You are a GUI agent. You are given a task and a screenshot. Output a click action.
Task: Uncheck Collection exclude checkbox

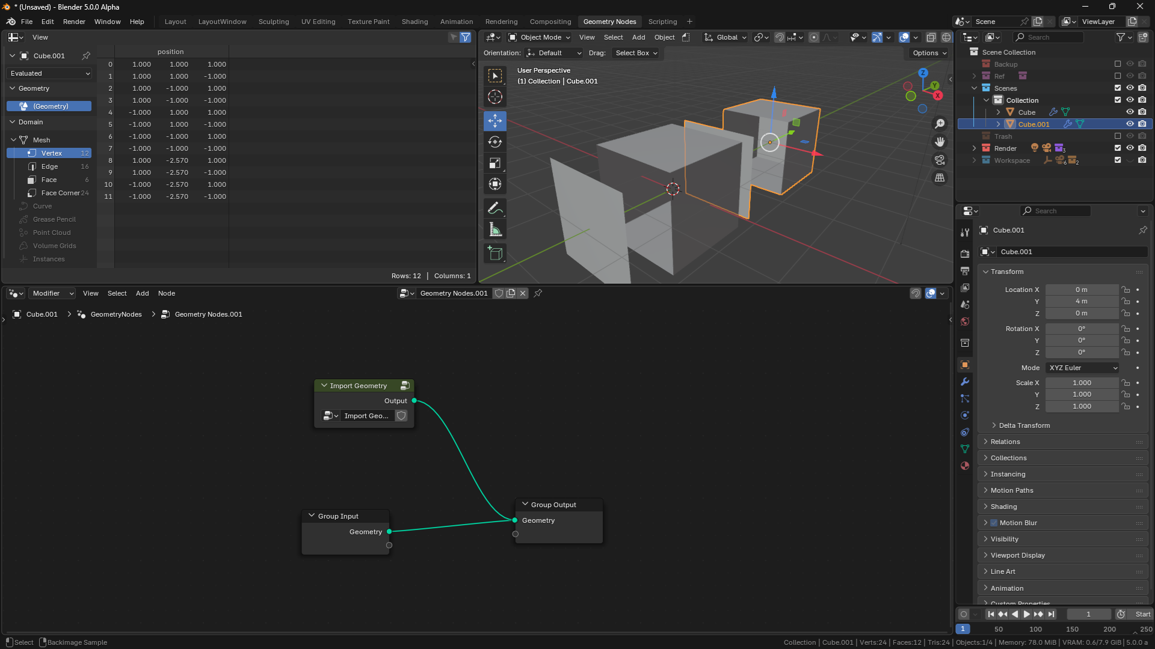click(1118, 100)
